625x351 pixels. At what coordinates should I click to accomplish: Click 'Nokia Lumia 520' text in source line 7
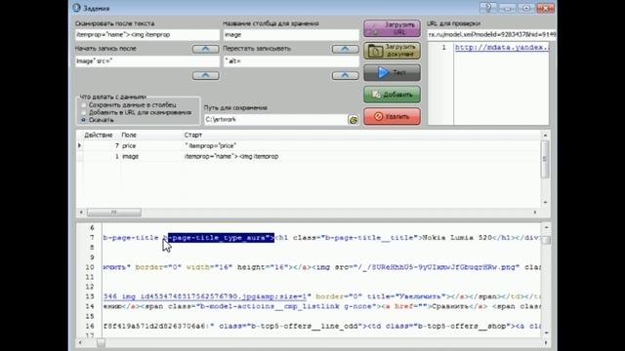click(457, 238)
